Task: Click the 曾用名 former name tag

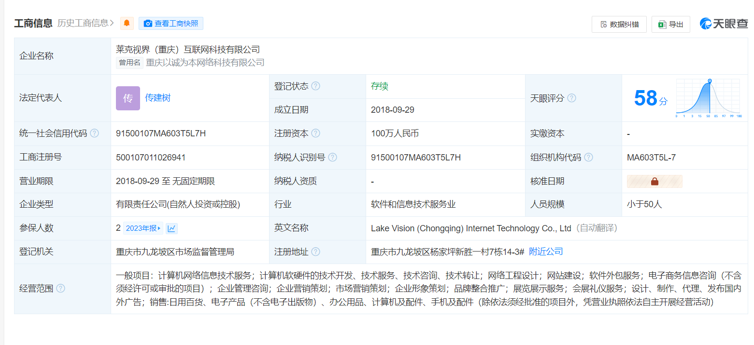Action: pyautogui.click(x=129, y=63)
